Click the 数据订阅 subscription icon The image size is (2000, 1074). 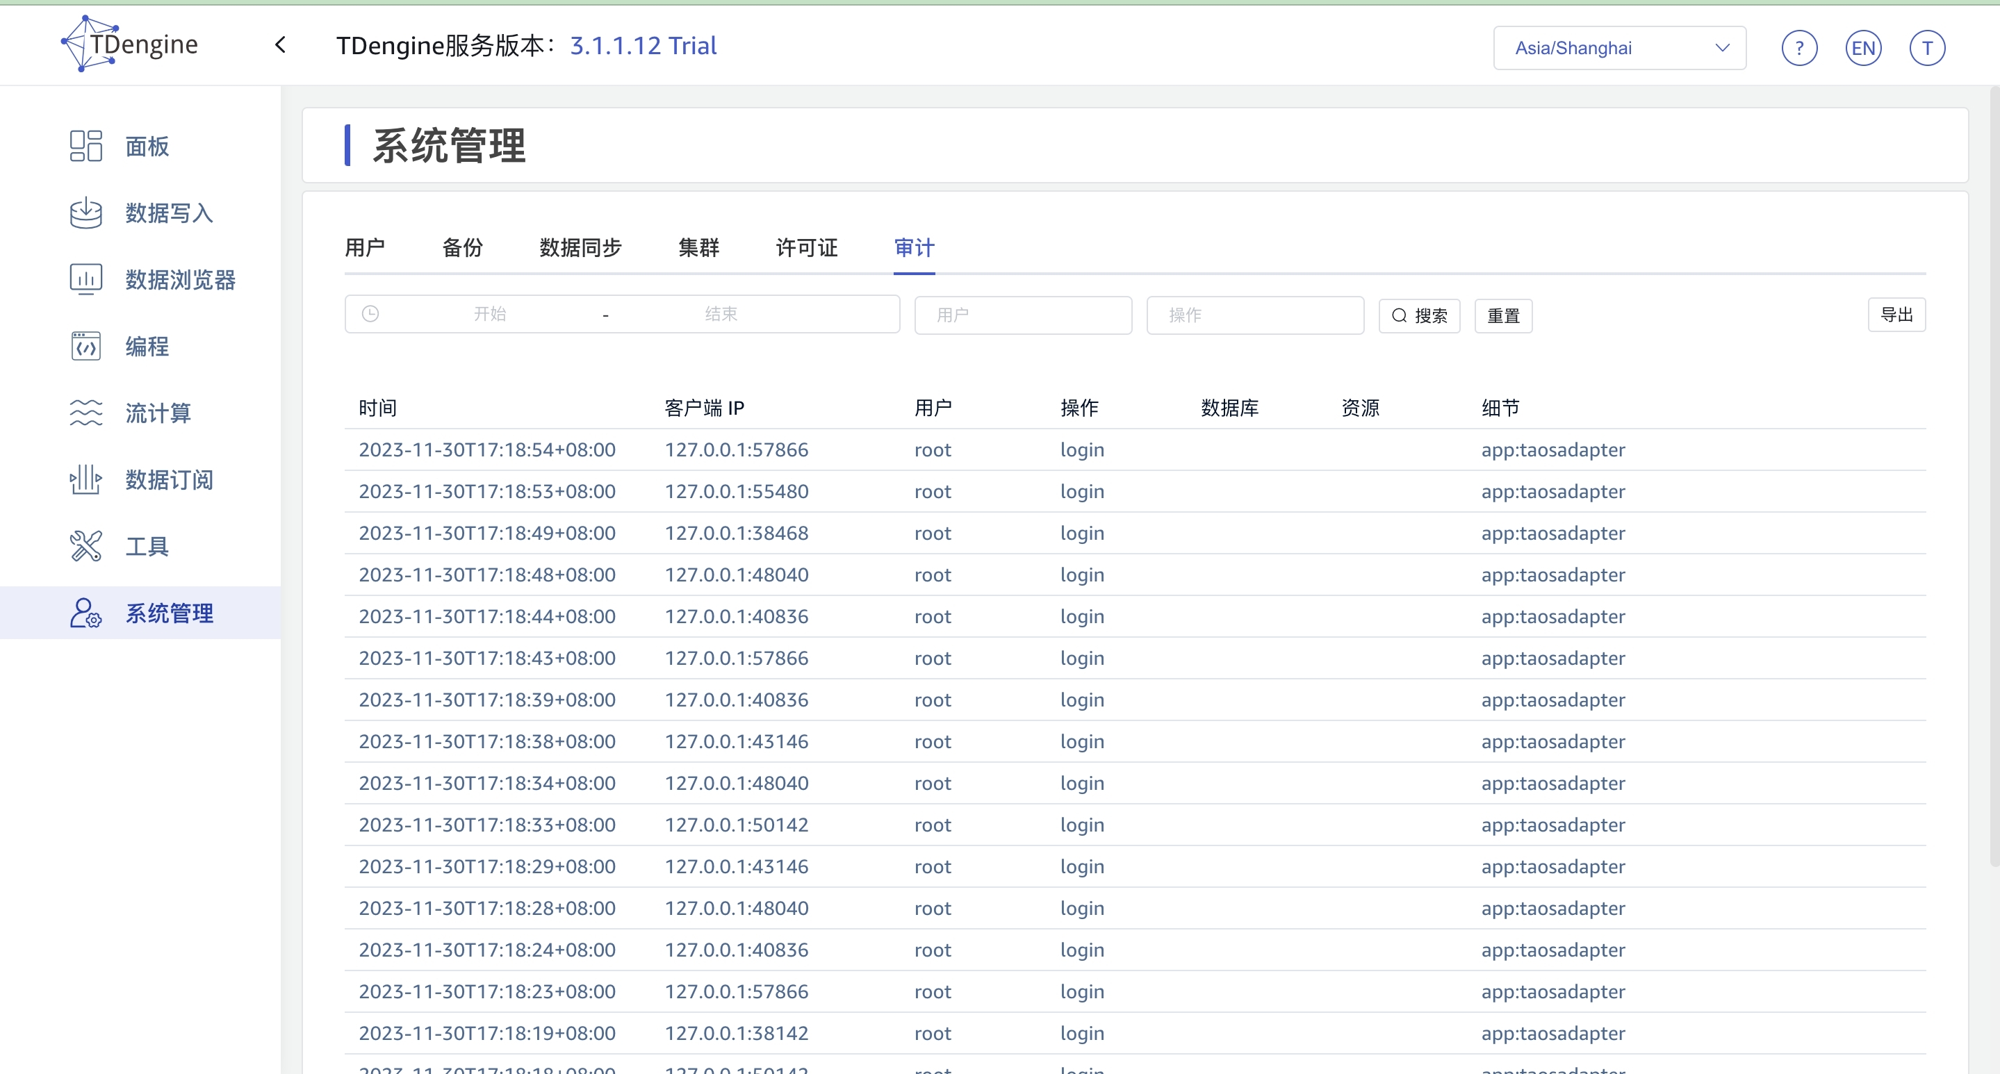pos(85,479)
